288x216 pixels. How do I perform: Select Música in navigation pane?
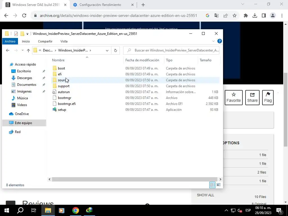point(22,98)
